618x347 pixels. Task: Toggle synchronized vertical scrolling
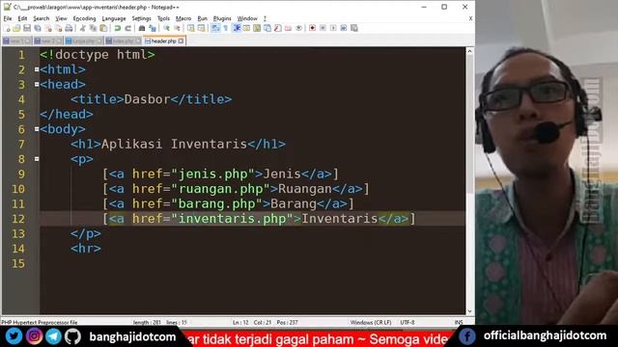pos(191,28)
